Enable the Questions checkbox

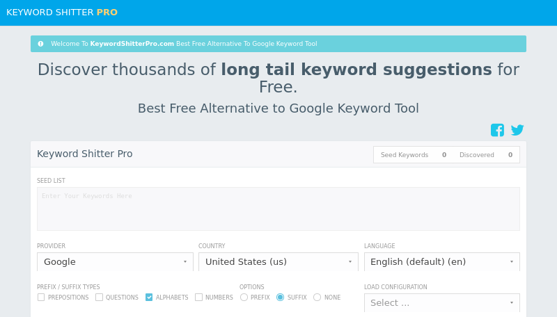99,297
